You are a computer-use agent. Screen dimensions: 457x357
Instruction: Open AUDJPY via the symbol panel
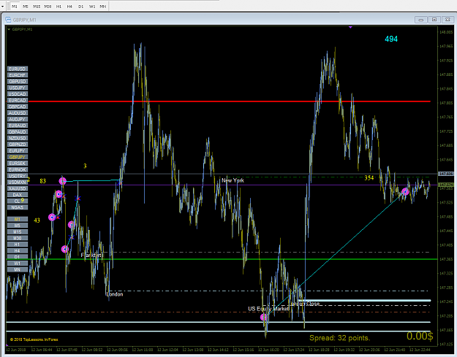click(18, 119)
